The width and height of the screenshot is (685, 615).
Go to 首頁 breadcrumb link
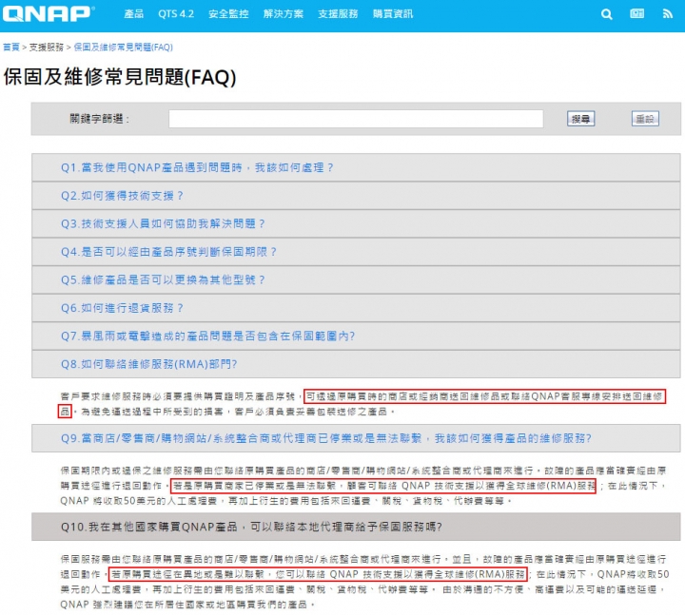click(x=11, y=48)
